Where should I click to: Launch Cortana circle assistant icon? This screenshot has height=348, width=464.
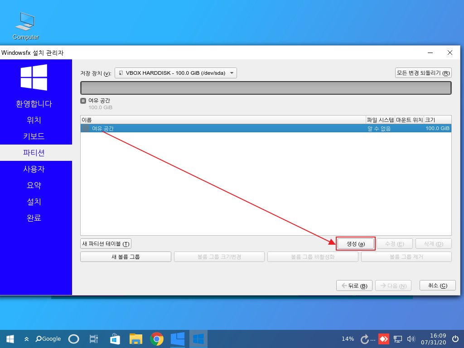pos(73,339)
